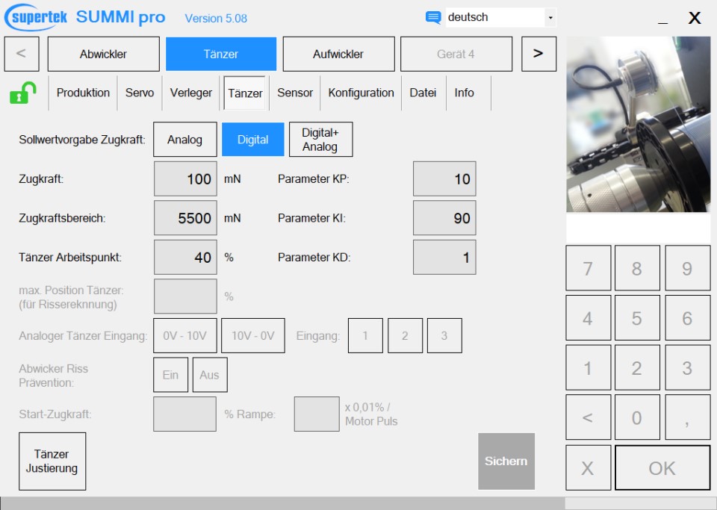Click the Sichern save button
717x510 pixels.
(x=506, y=461)
